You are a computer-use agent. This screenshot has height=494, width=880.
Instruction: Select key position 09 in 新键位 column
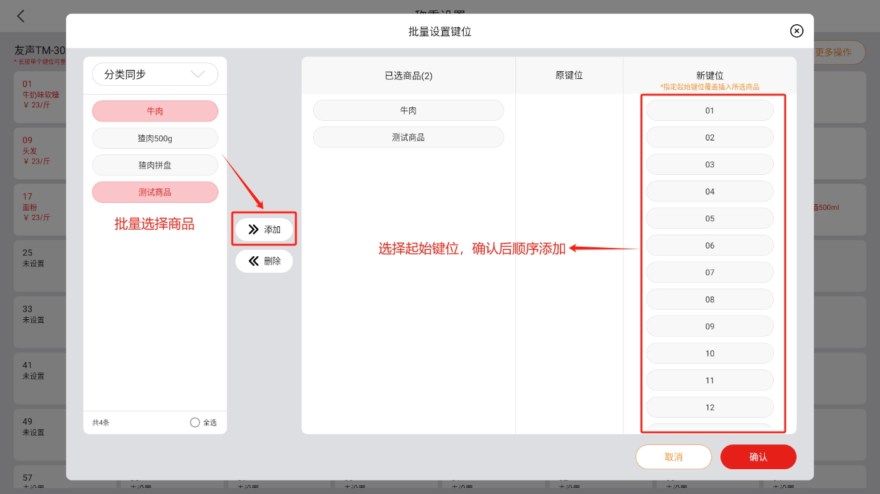[709, 327]
